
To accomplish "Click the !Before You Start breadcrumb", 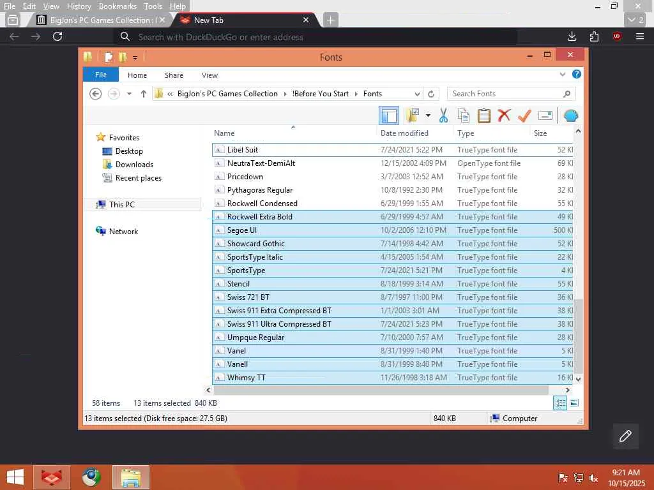I will (x=320, y=94).
